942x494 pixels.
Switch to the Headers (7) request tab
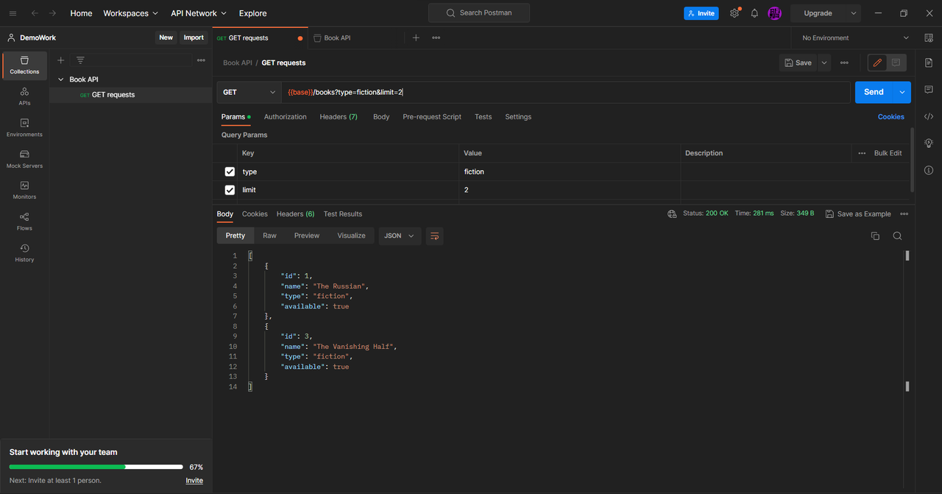click(339, 117)
